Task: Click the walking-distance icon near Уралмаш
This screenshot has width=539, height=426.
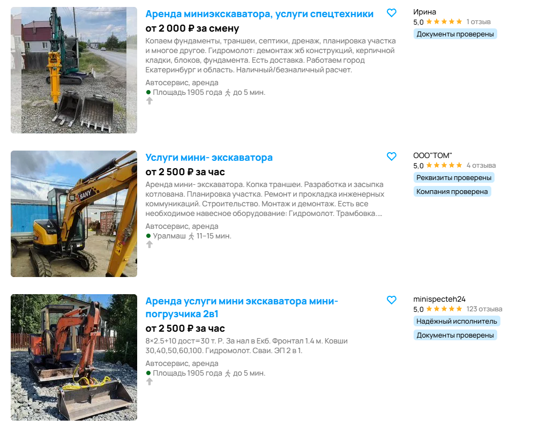Action: tap(191, 236)
